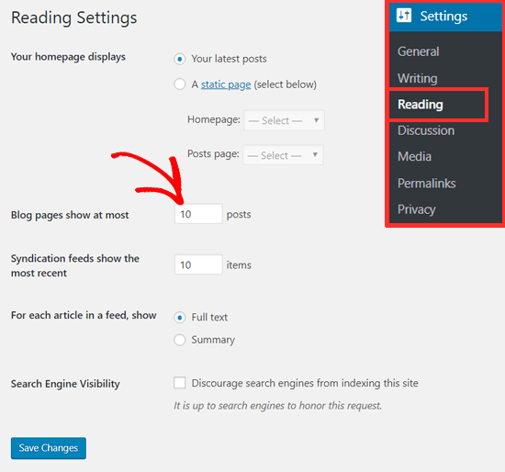Click the Blog pages posts count field
This screenshot has height=472, width=505.
pos(198,214)
